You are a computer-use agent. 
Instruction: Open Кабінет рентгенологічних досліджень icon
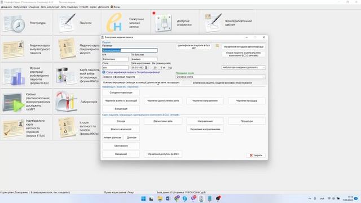coord(14,102)
